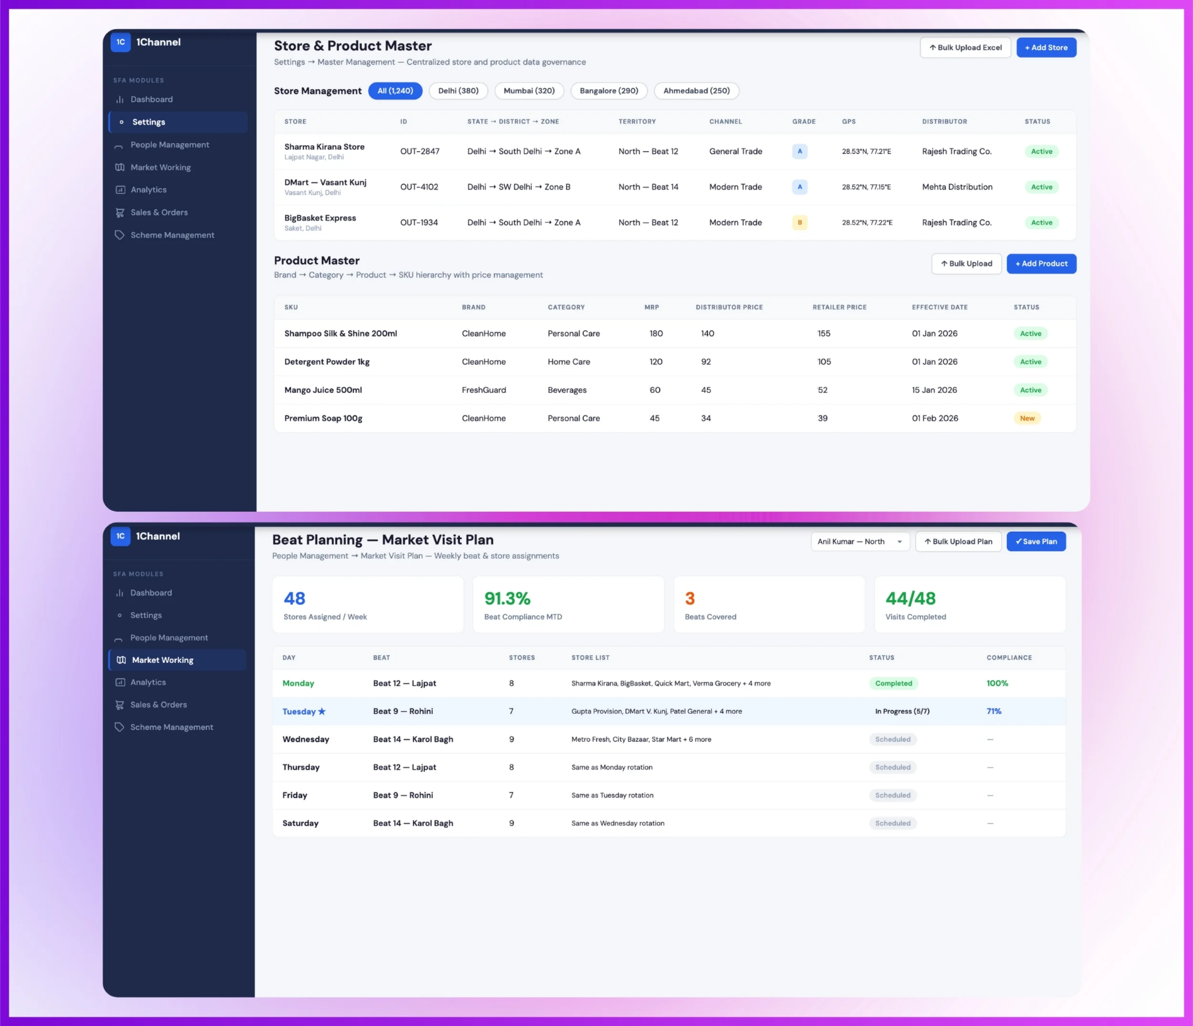Select the People Management sidebar icon
Viewport: 1193px width, 1026px height.
tap(119, 145)
